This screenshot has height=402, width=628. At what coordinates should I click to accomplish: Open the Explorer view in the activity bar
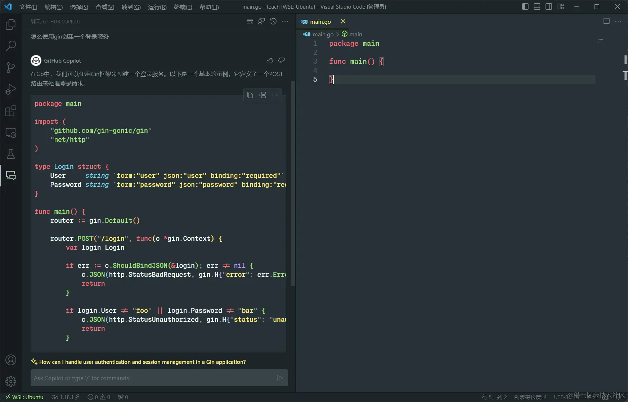(x=11, y=24)
